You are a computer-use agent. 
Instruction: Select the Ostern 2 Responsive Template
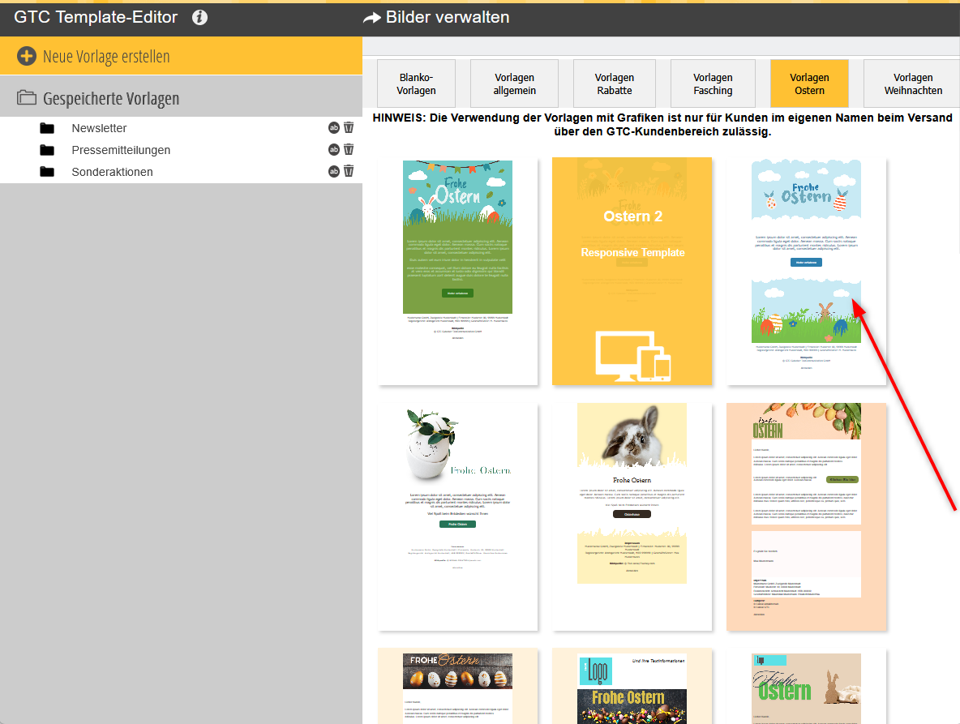[632, 271]
